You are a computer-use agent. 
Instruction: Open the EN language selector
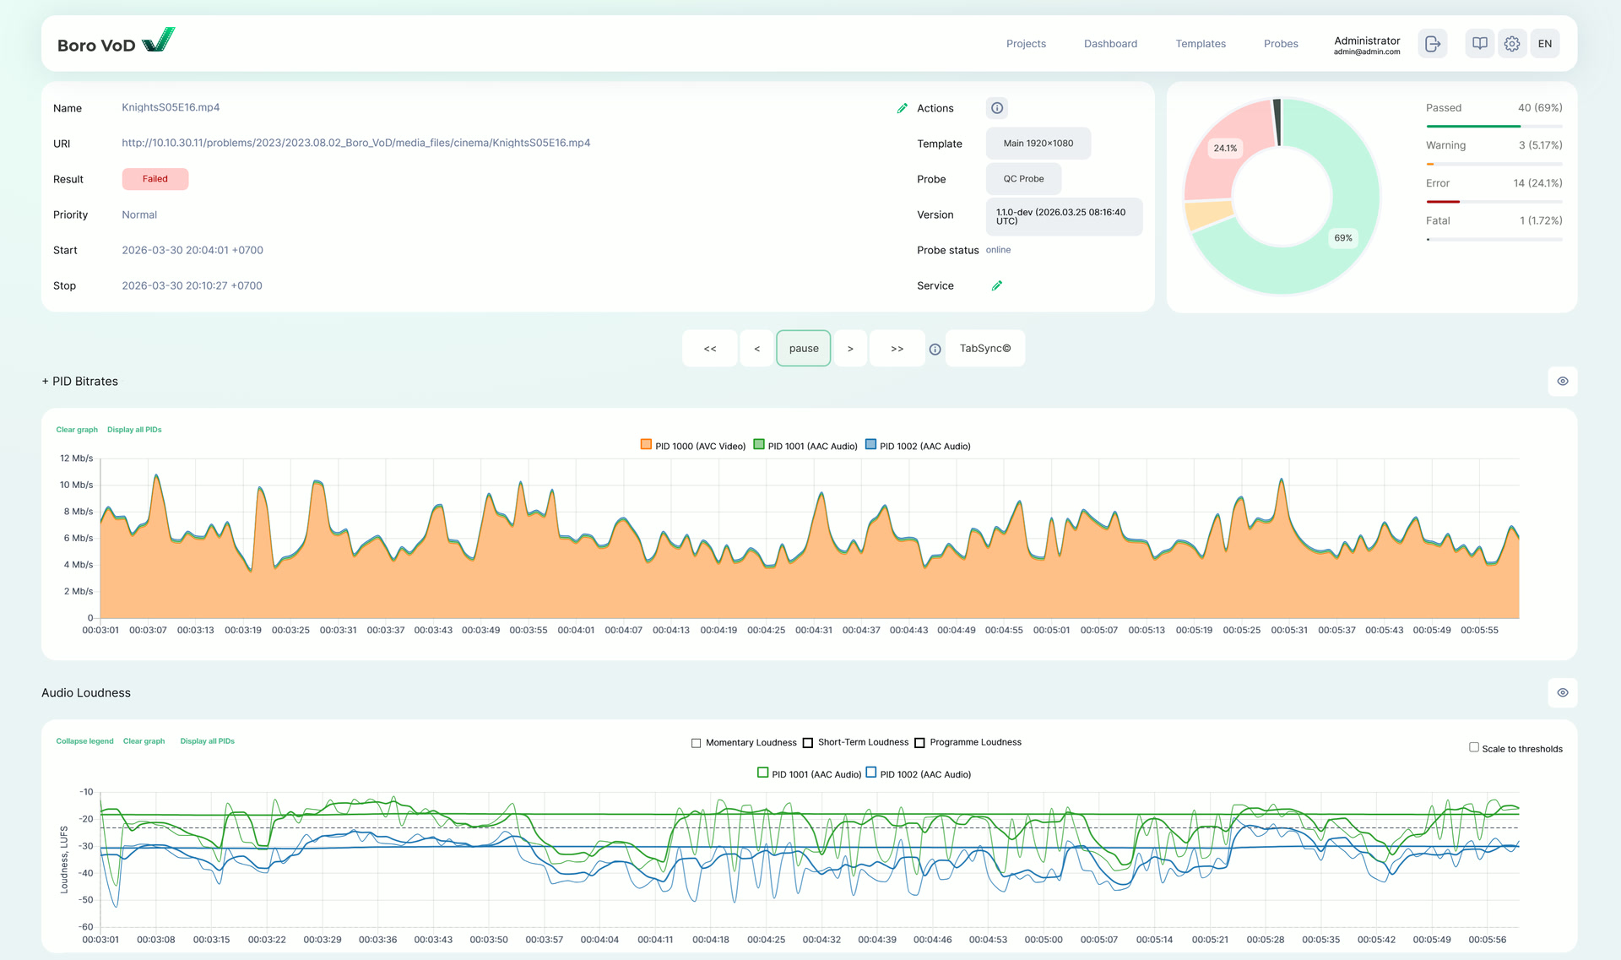point(1544,44)
